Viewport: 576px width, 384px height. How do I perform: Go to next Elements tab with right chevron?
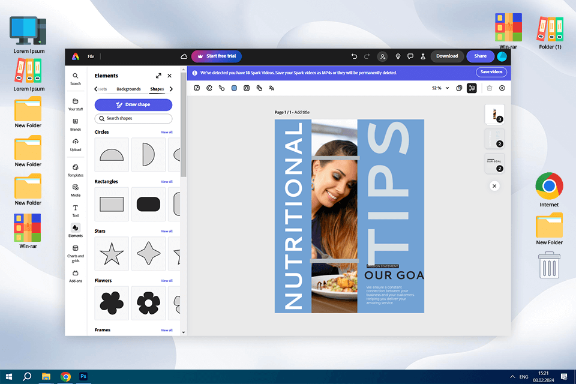(x=171, y=89)
